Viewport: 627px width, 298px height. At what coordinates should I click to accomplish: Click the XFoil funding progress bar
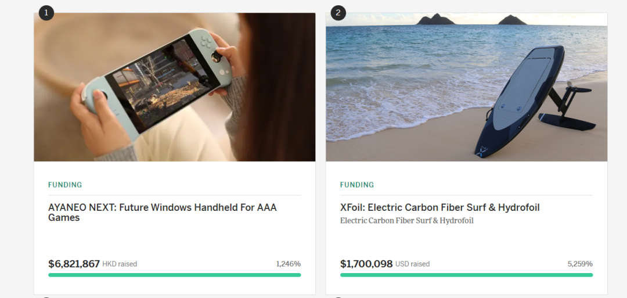pyautogui.click(x=466, y=275)
